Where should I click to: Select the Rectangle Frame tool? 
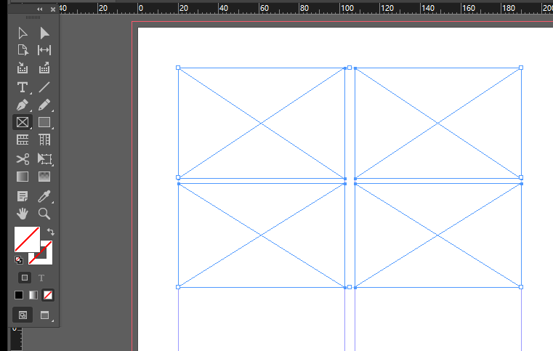(23, 122)
